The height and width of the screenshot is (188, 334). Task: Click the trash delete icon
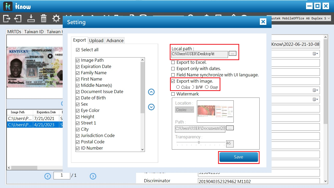[x=44, y=19]
